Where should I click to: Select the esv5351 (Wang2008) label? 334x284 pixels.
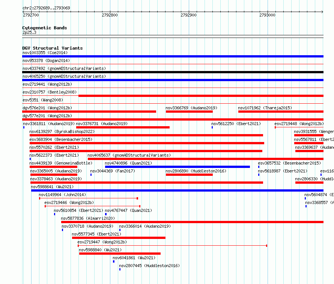point(43,100)
